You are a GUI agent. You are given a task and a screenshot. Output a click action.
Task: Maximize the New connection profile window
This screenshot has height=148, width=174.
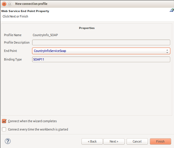10,4
